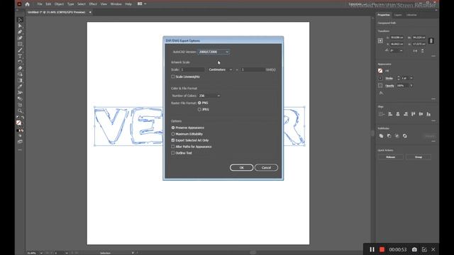Click the Stroke label link
Image resolution: width=454 pixels, height=255 pixels.
point(389,79)
